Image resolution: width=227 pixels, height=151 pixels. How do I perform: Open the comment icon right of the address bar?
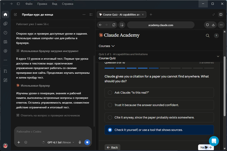[208, 25]
